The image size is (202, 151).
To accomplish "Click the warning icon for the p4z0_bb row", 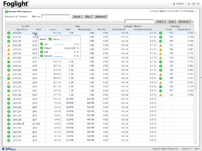I will point(9,50).
